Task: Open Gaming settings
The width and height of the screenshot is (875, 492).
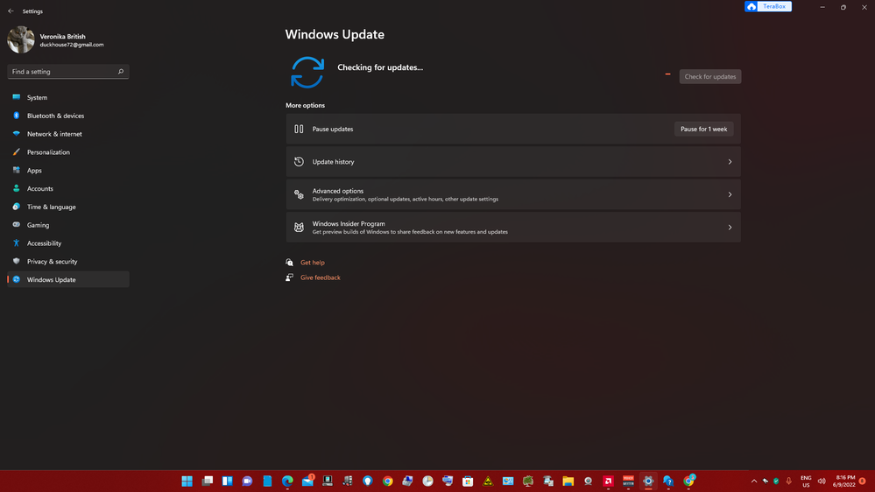Action: pyautogui.click(x=68, y=225)
